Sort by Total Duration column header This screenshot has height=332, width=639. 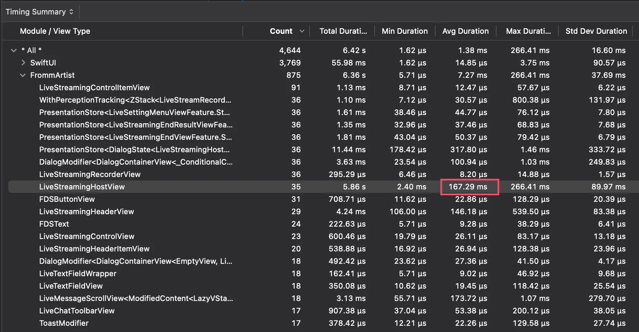(x=343, y=31)
